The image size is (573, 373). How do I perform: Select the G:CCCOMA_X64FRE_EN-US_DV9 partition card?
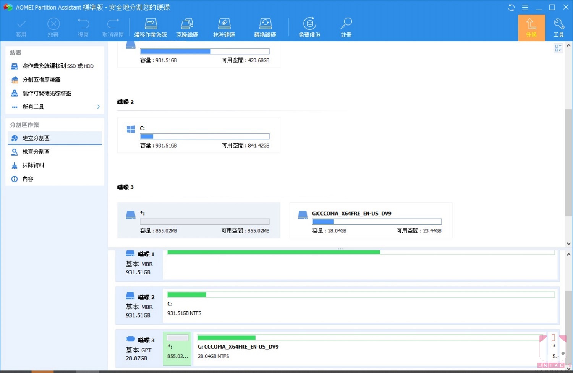point(371,221)
